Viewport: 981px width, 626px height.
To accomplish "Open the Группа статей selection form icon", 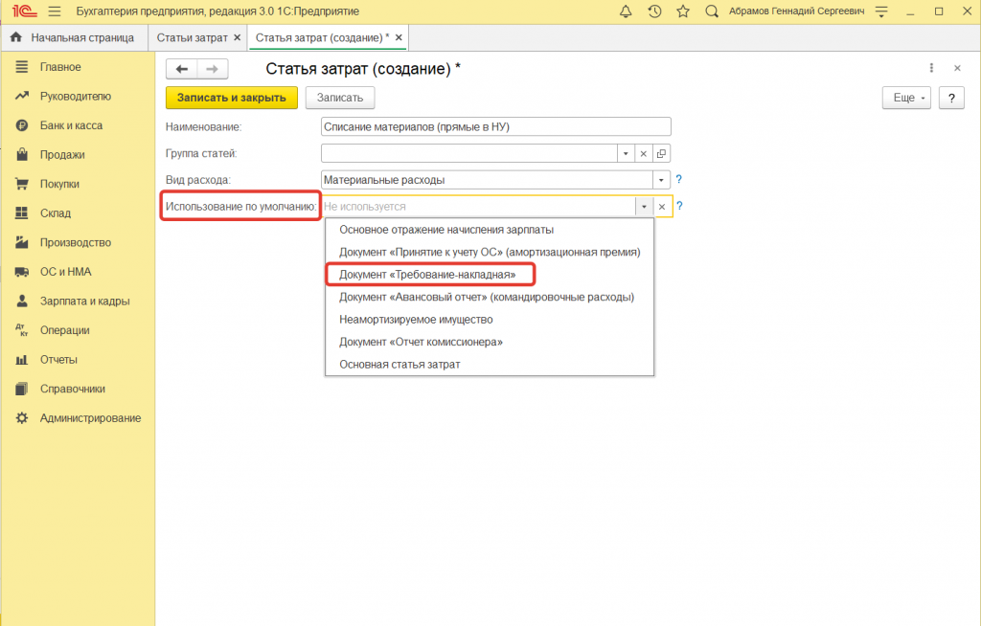I will pyautogui.click(x=662, y=153).
